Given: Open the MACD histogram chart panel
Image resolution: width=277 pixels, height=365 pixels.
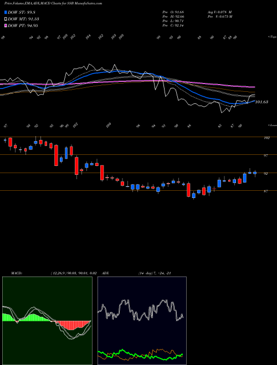Looking at the screenshot, I should [x=47, y=321].
